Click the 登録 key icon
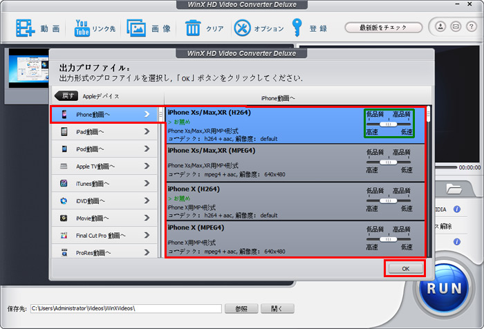 pos(297,28)
